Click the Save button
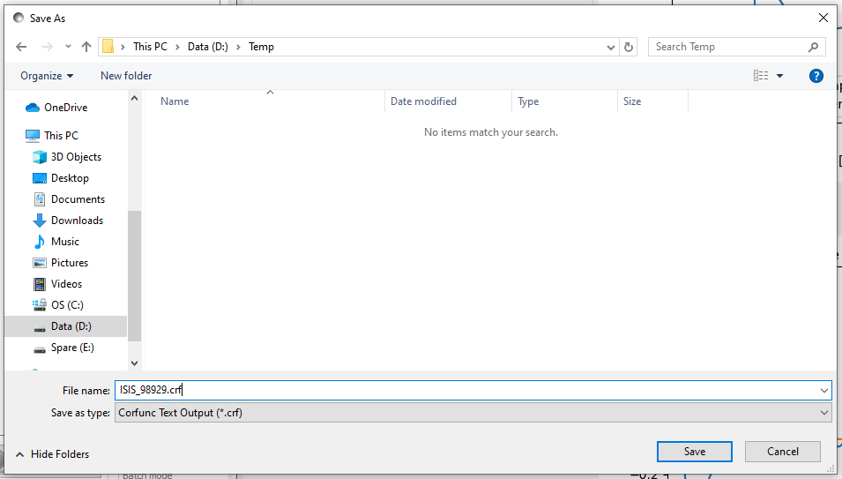Screen dimensions: 842x479 [x=694, y=452]
